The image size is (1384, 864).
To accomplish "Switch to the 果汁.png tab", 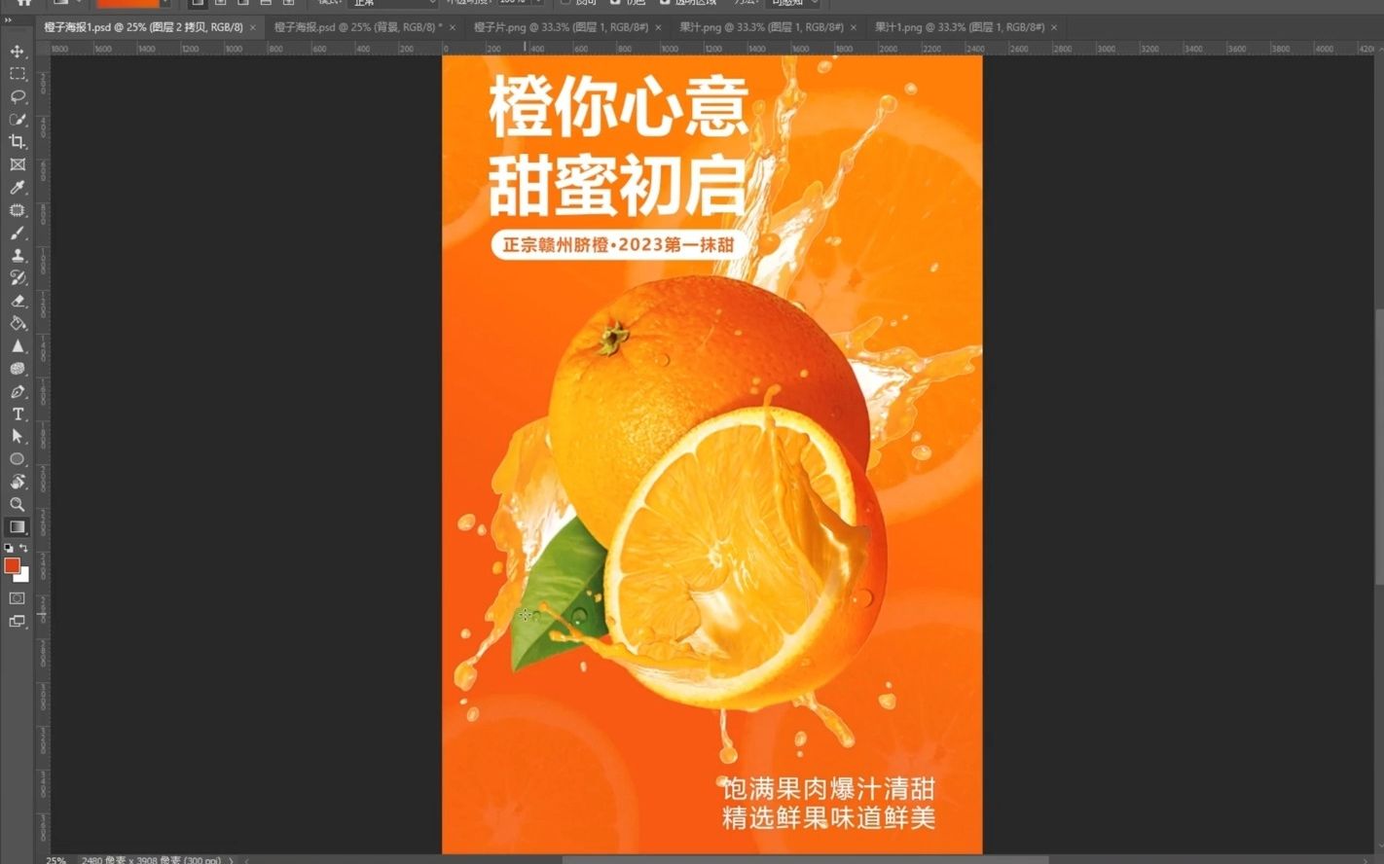I will (761, 27).
